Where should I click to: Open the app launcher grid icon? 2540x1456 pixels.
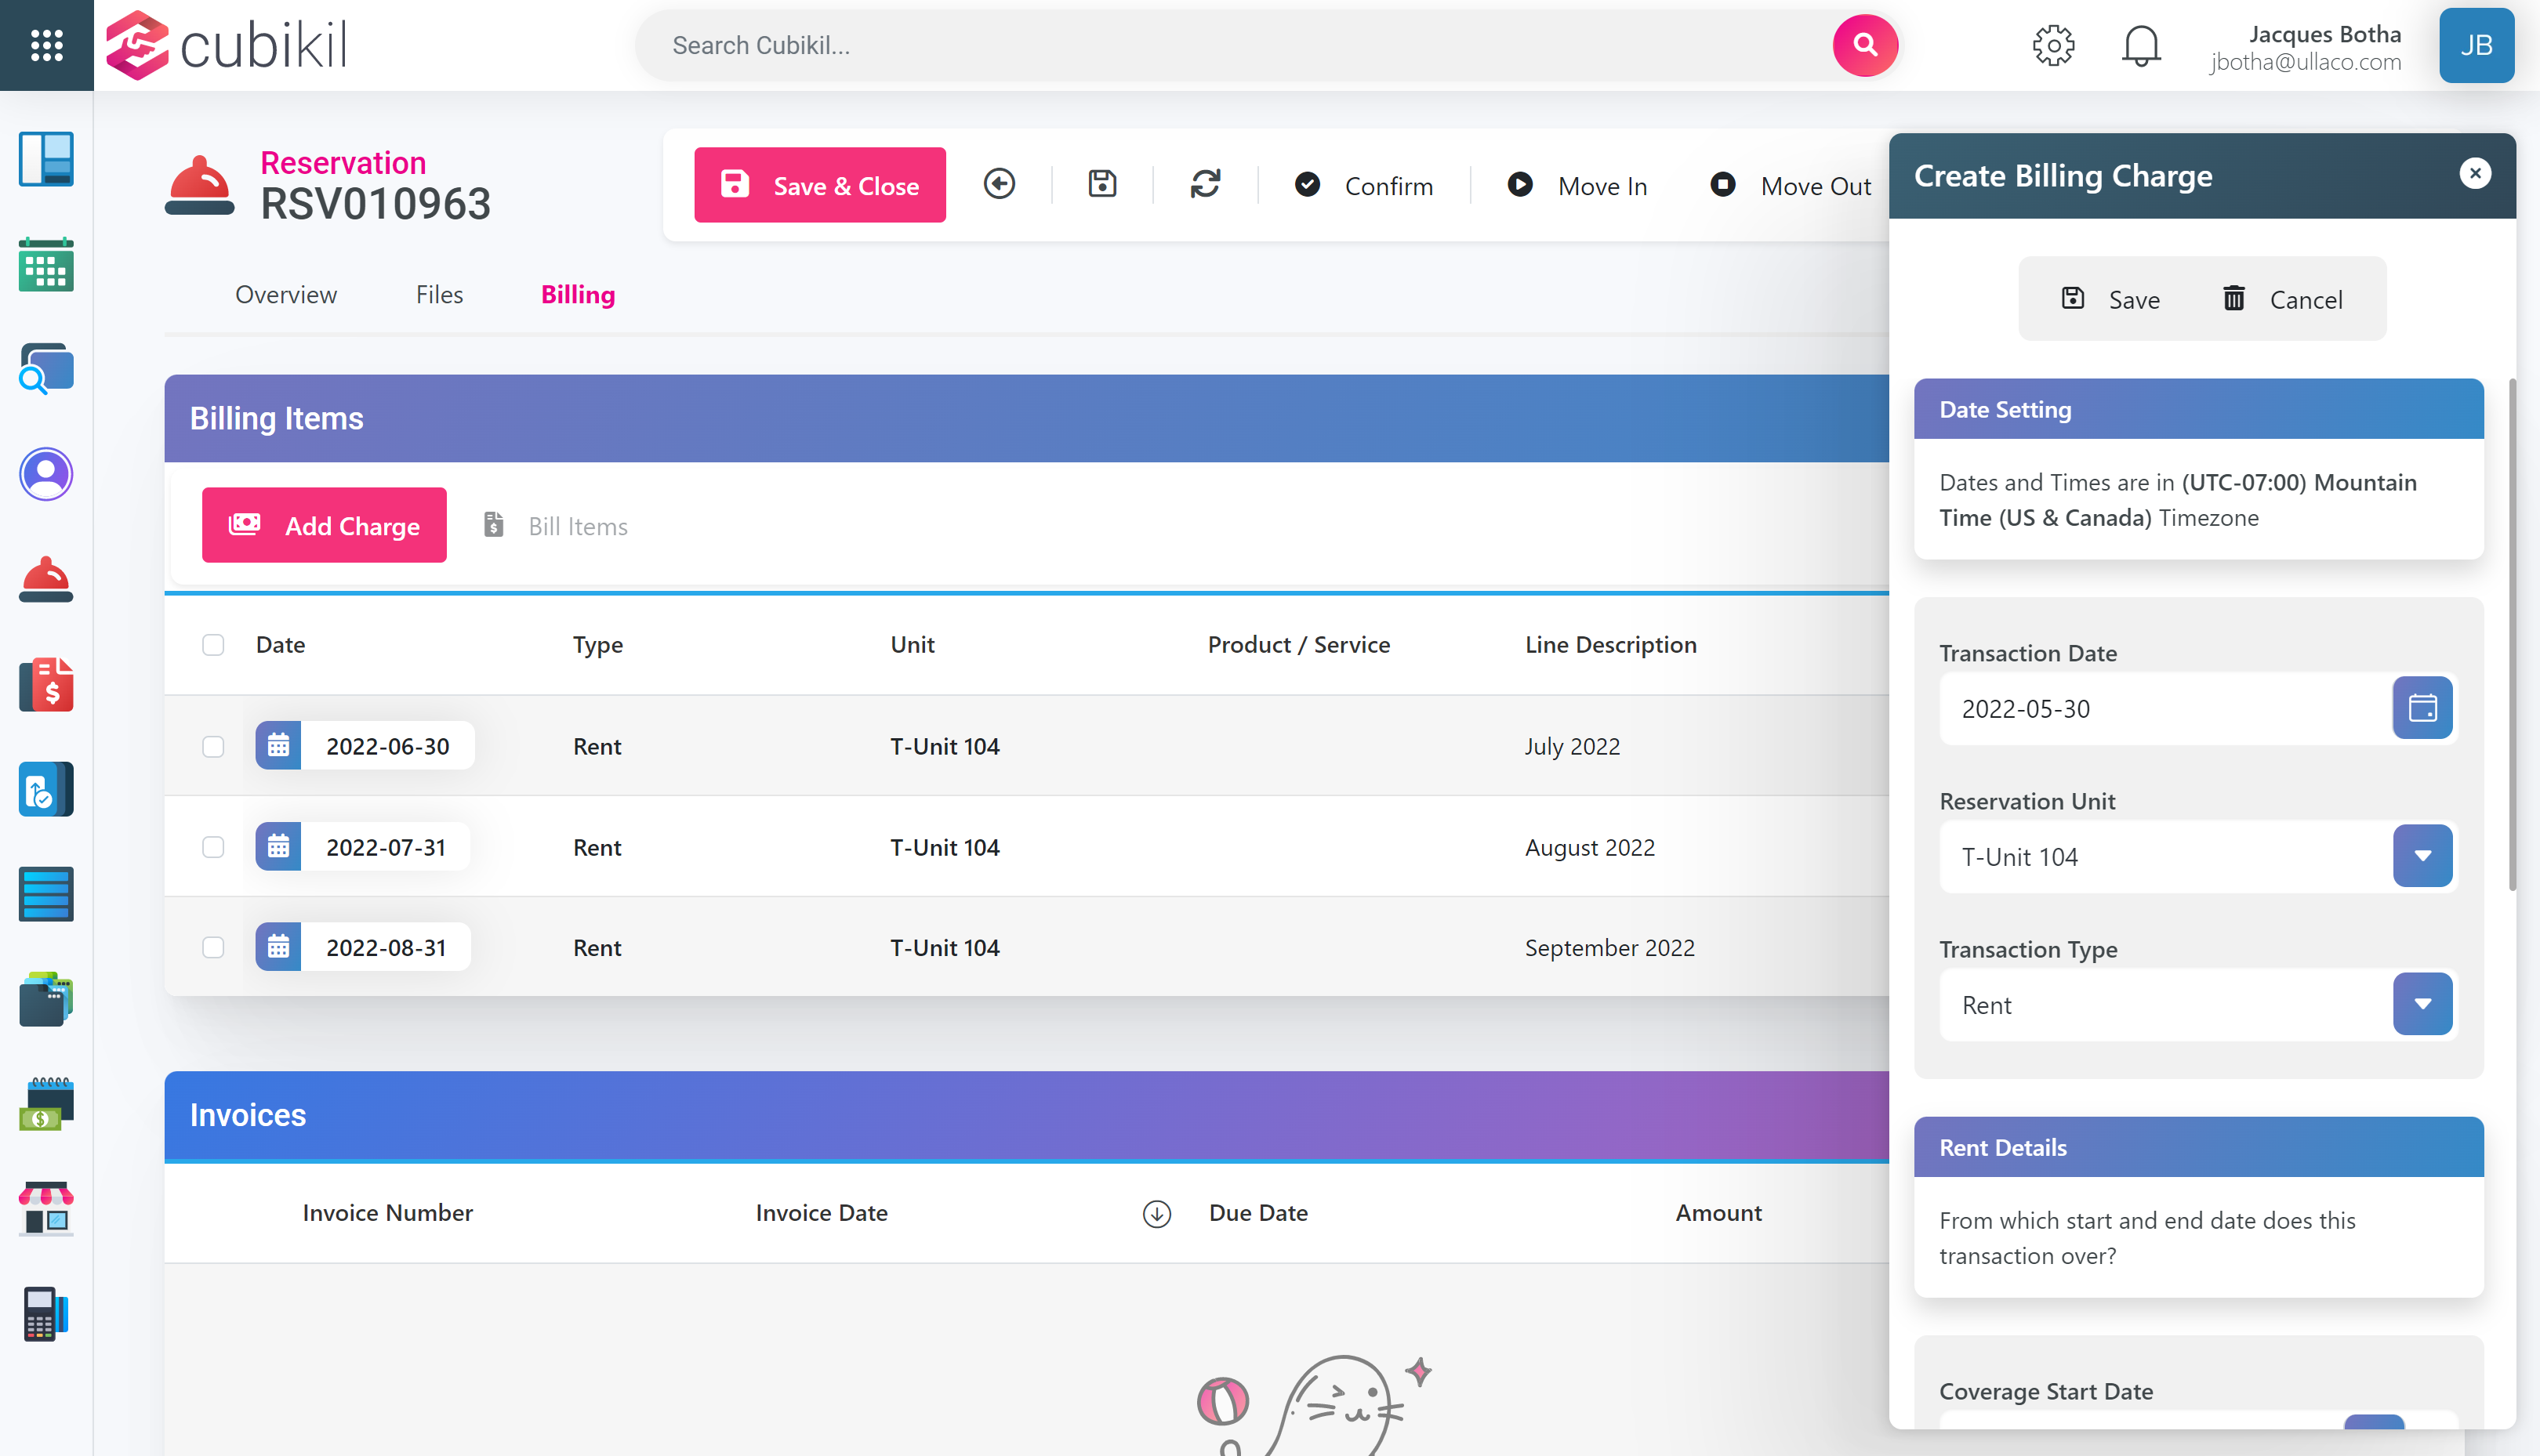(x=46, y=45)
